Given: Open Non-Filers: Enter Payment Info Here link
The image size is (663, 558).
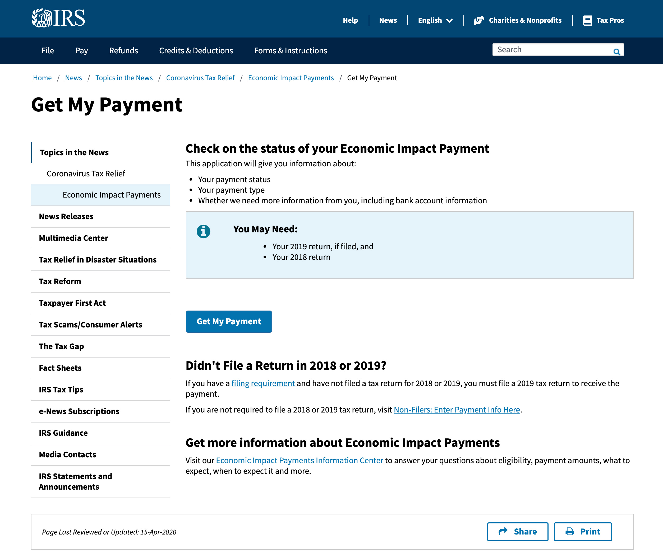Looking at the screenshot, I should [x=457, y=410].
